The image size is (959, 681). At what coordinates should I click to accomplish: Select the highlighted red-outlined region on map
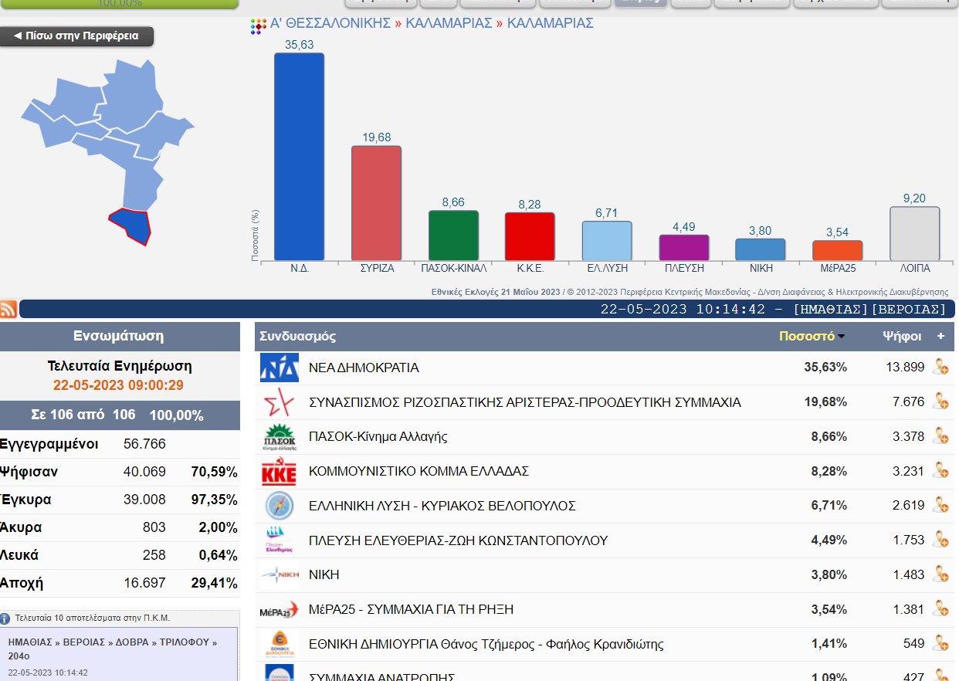(x=130, y=225)
